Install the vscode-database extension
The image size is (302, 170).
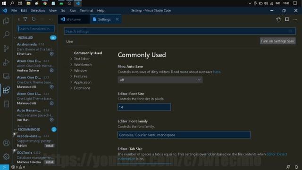(x=49, y=146)
